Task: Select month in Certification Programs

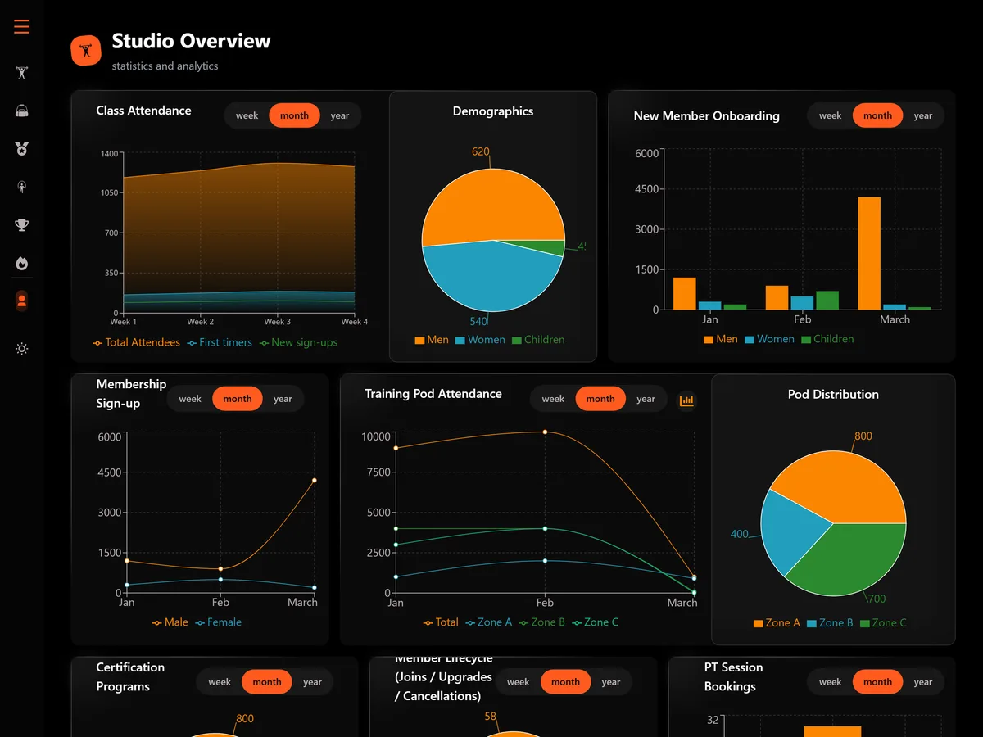Action: tap(266, 682)
